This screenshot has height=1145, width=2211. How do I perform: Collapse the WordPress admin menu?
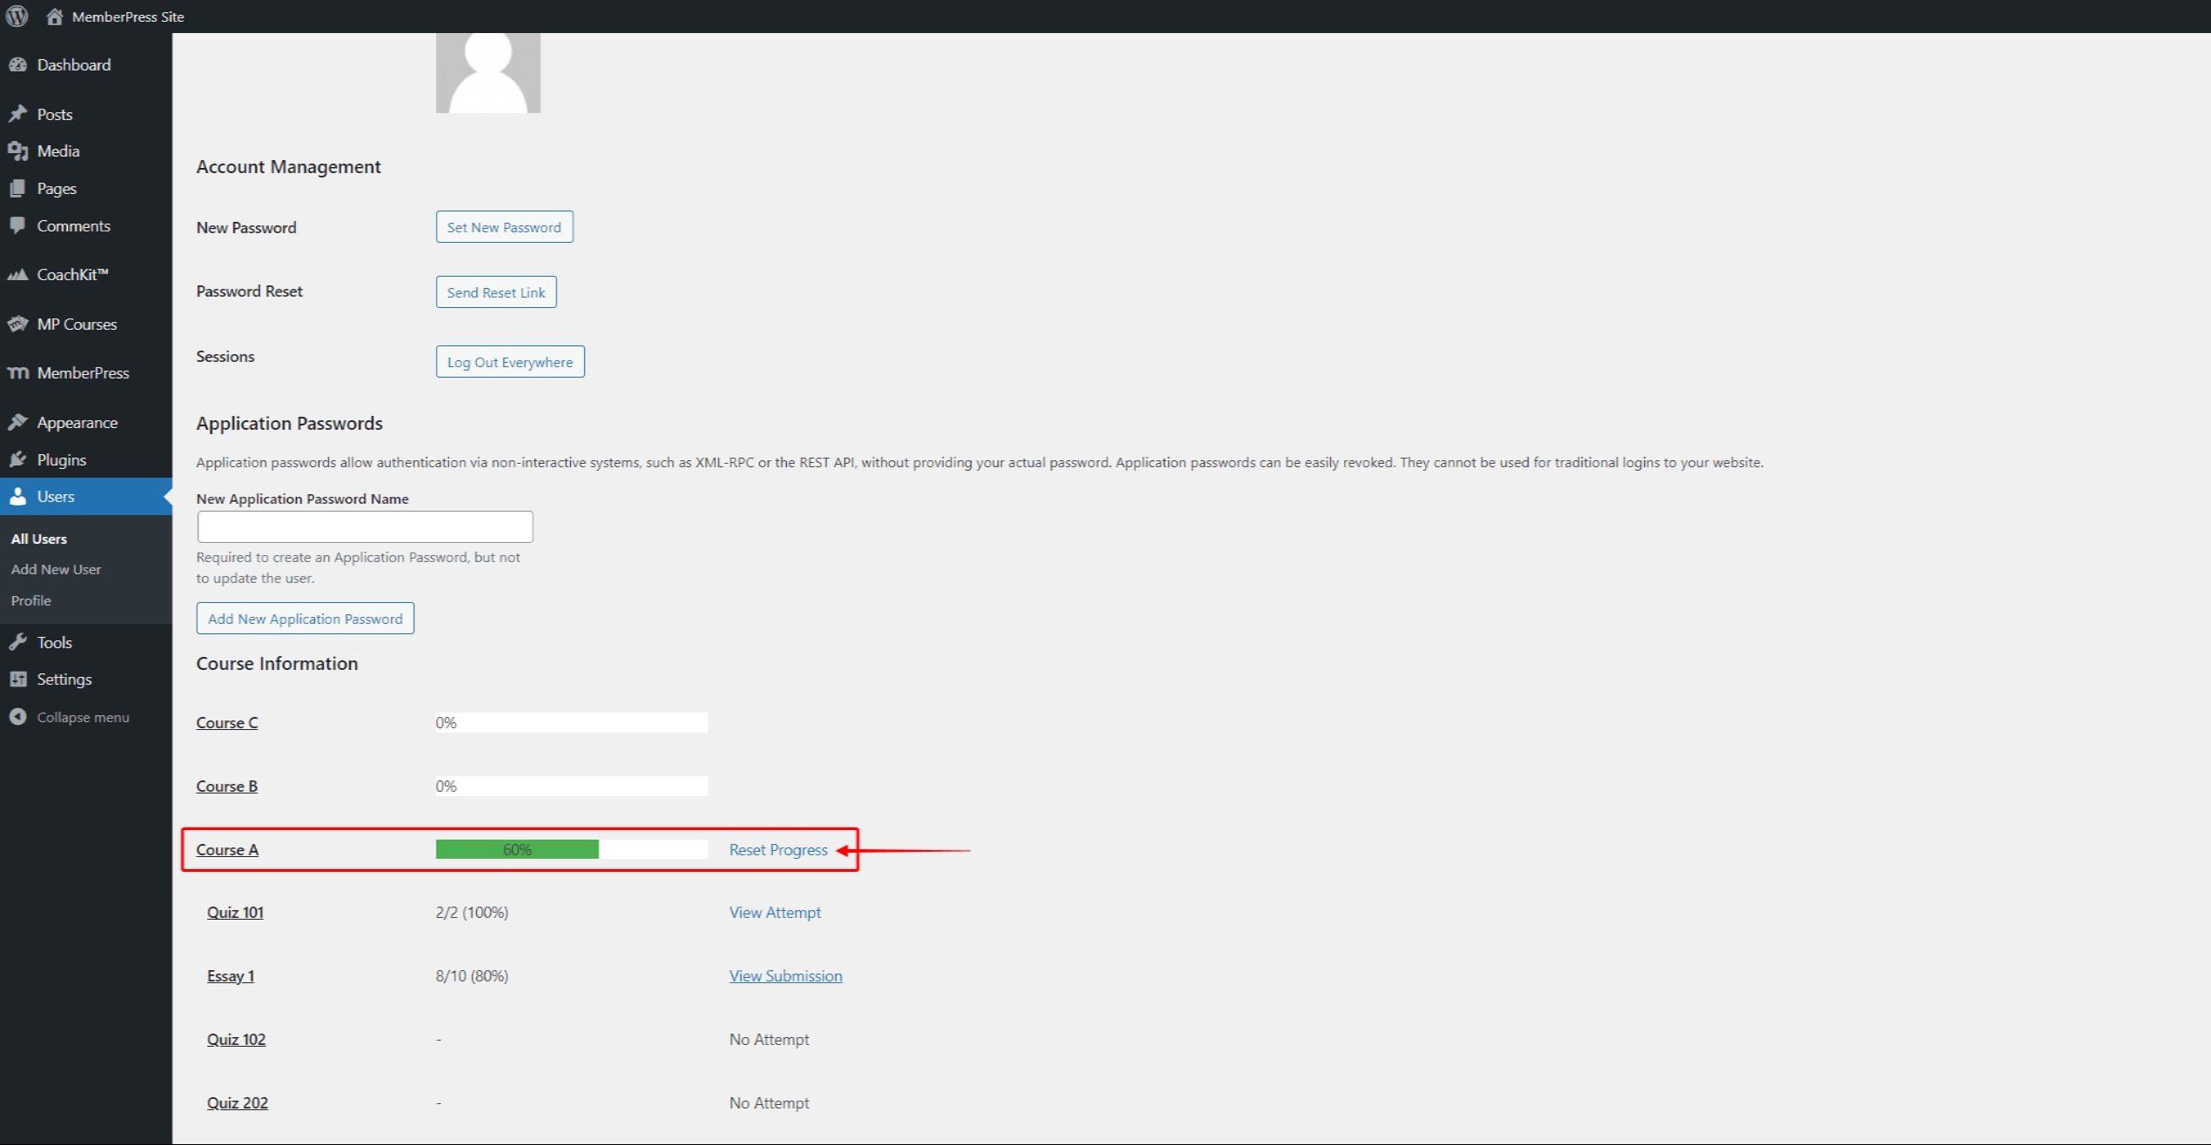click(x=84, y=715)
